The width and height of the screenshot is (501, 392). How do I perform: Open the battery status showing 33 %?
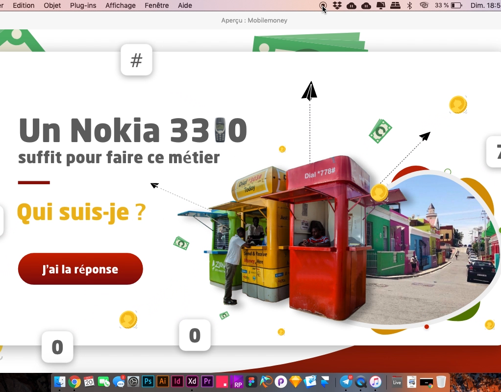pyautogui.click(x=449, y=5)
